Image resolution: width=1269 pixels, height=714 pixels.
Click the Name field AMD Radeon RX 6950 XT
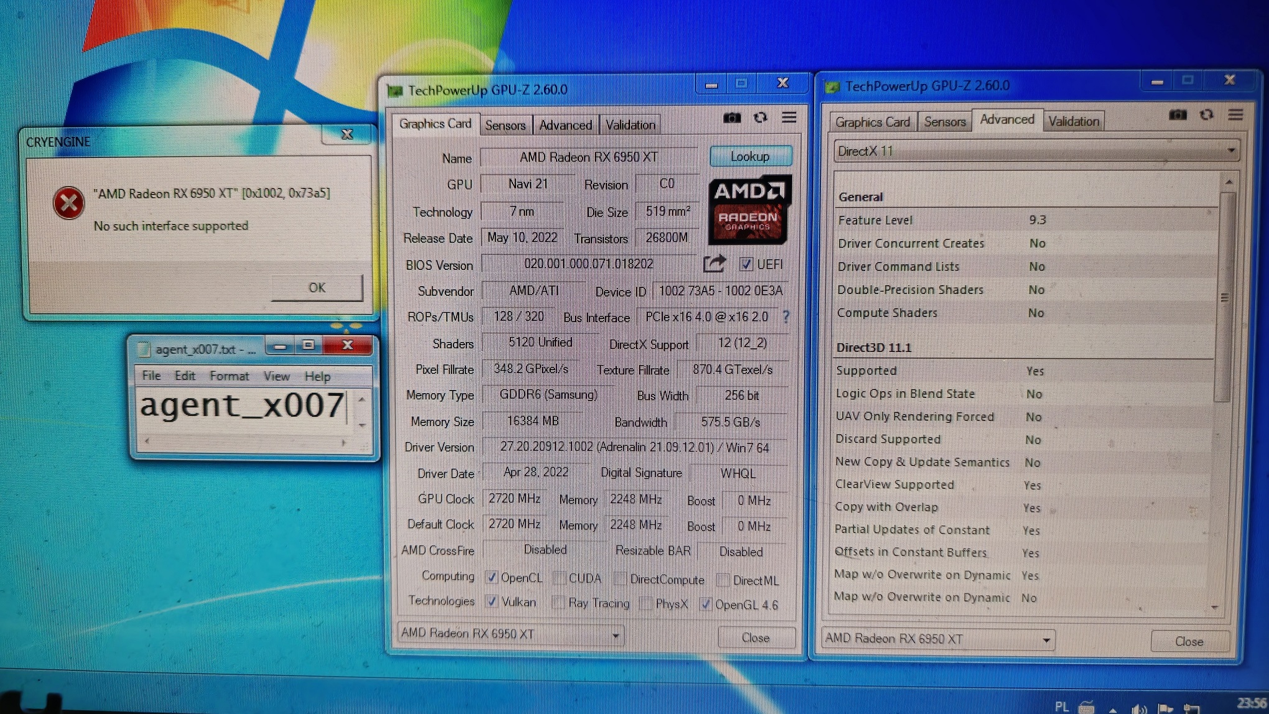(588, 157)
